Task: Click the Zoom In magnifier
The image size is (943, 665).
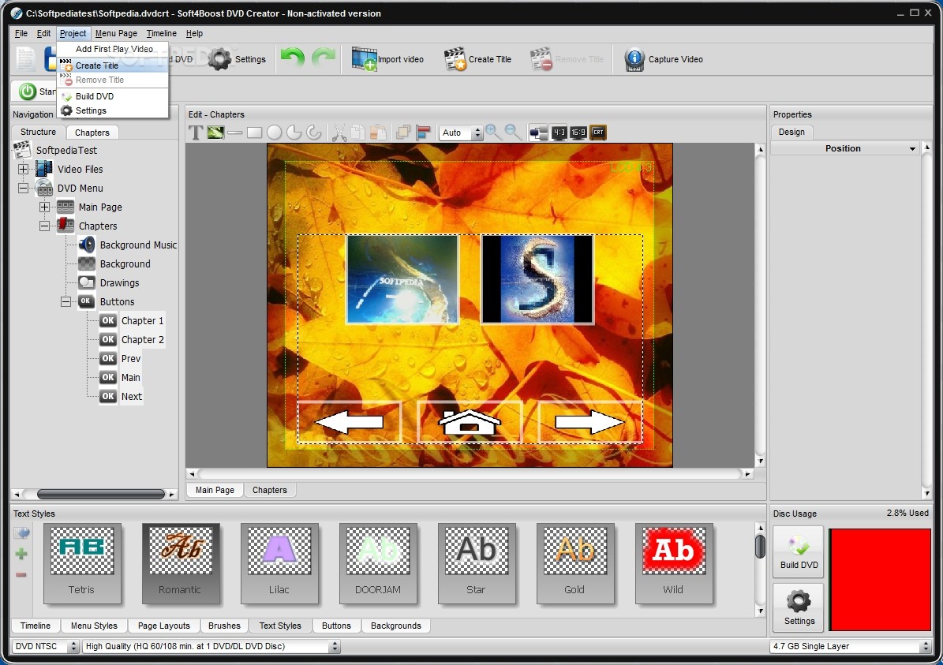Action: tap(493, 132)
